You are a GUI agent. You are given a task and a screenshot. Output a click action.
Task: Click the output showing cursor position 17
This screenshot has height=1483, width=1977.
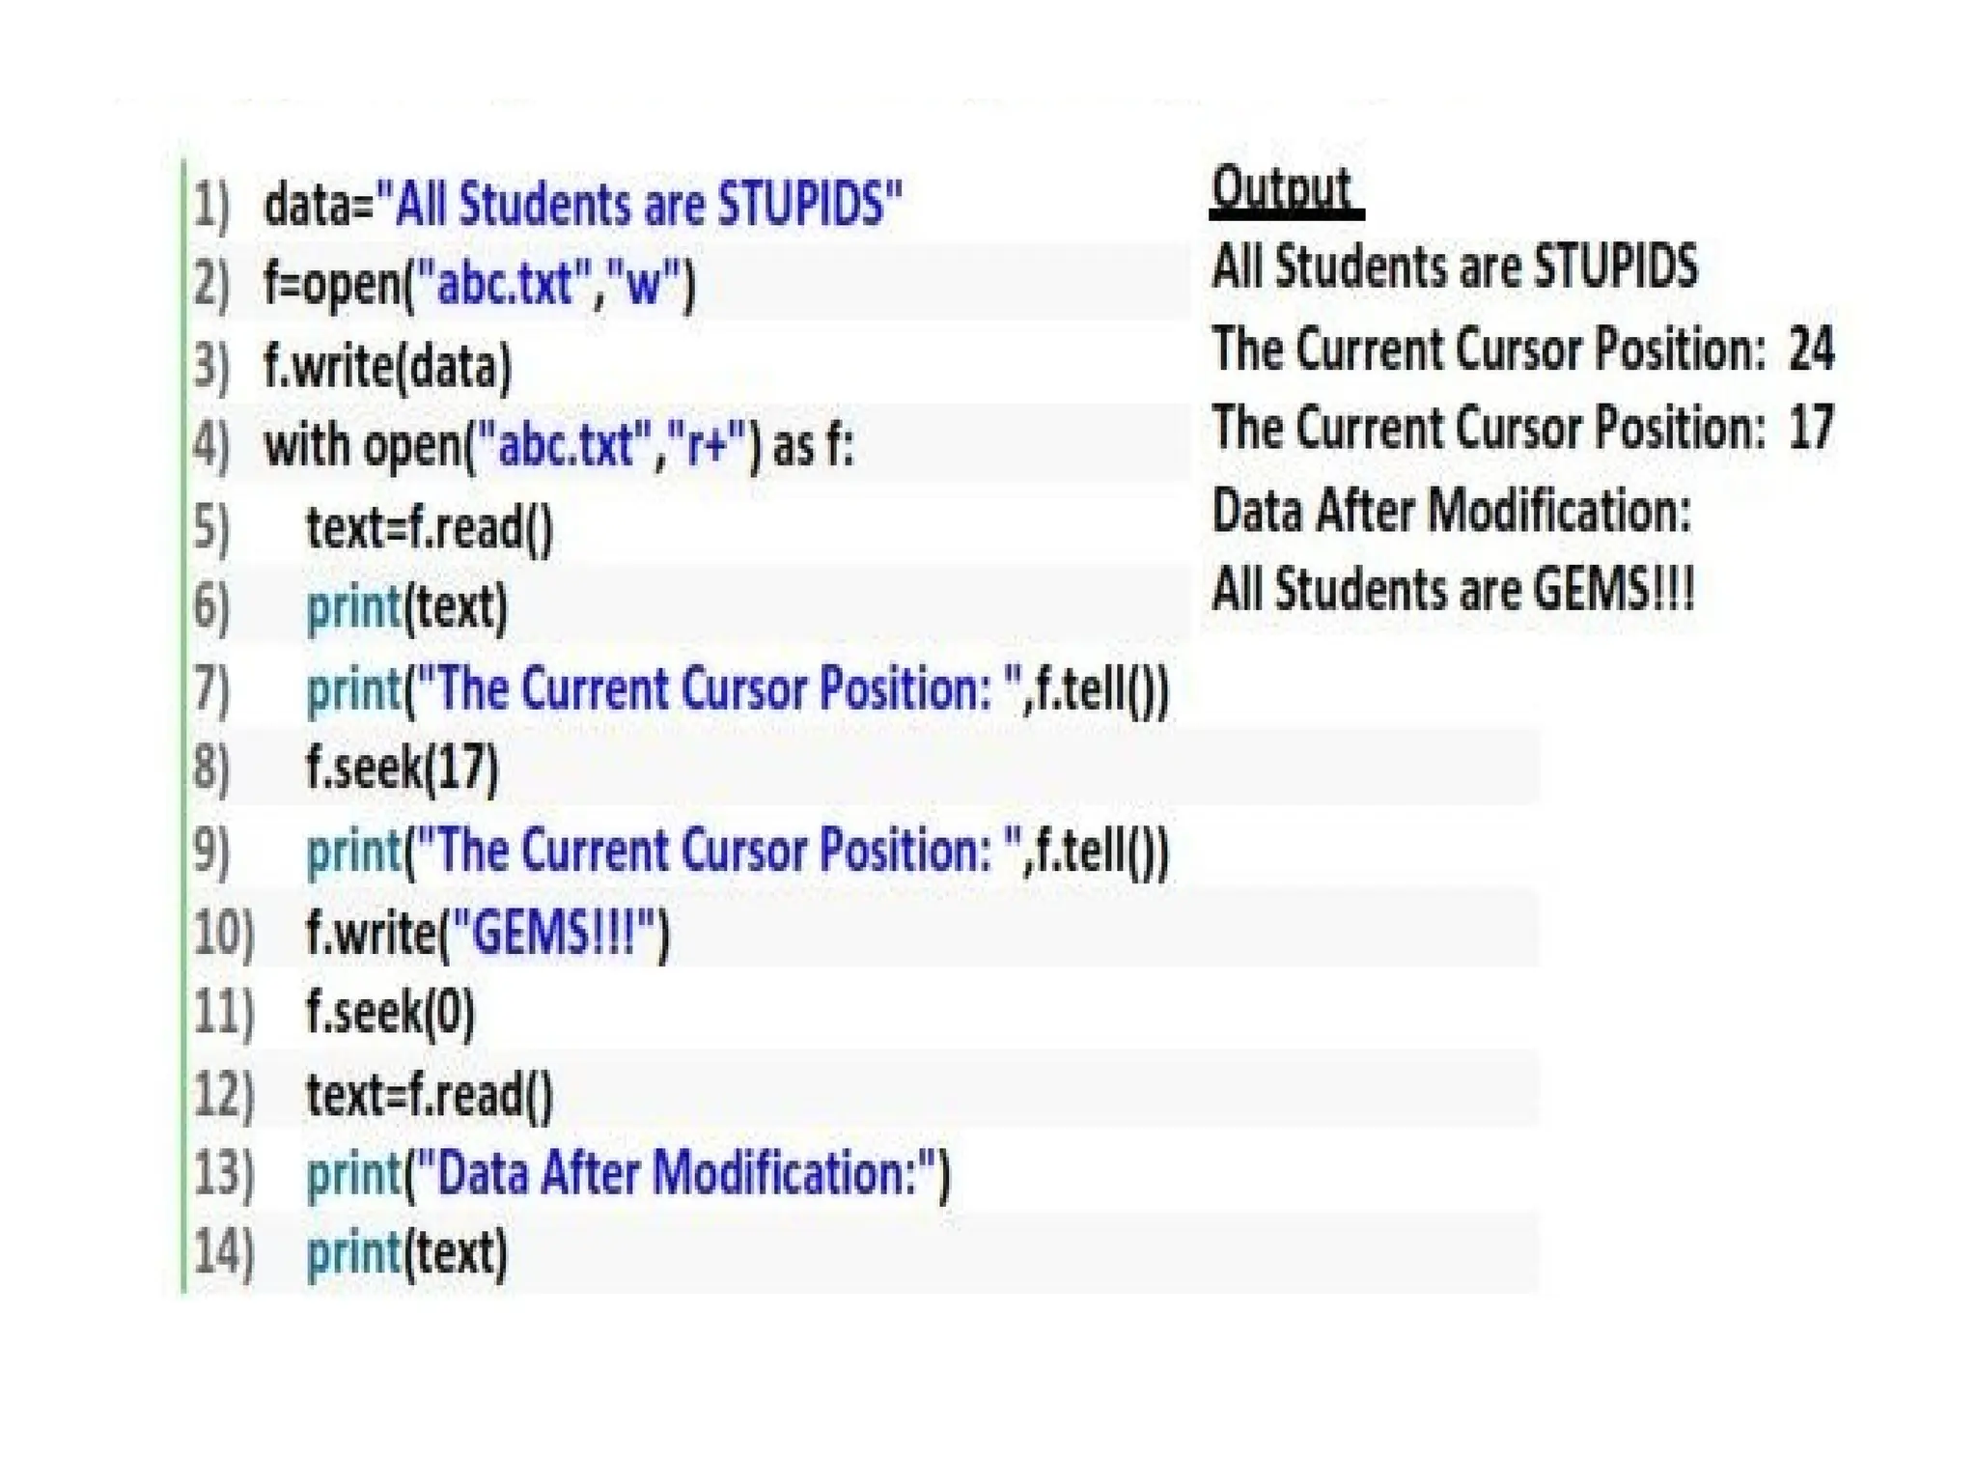[x=1521, y=428]
